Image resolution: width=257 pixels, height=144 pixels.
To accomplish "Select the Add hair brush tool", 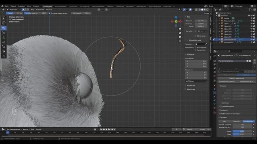I will 4,38.
